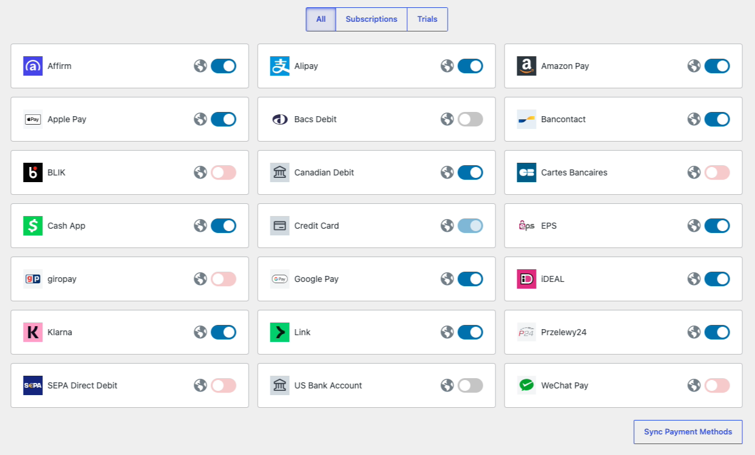
Task: Turn on the WeChat Pay toggle
Action: click(717, 385)
